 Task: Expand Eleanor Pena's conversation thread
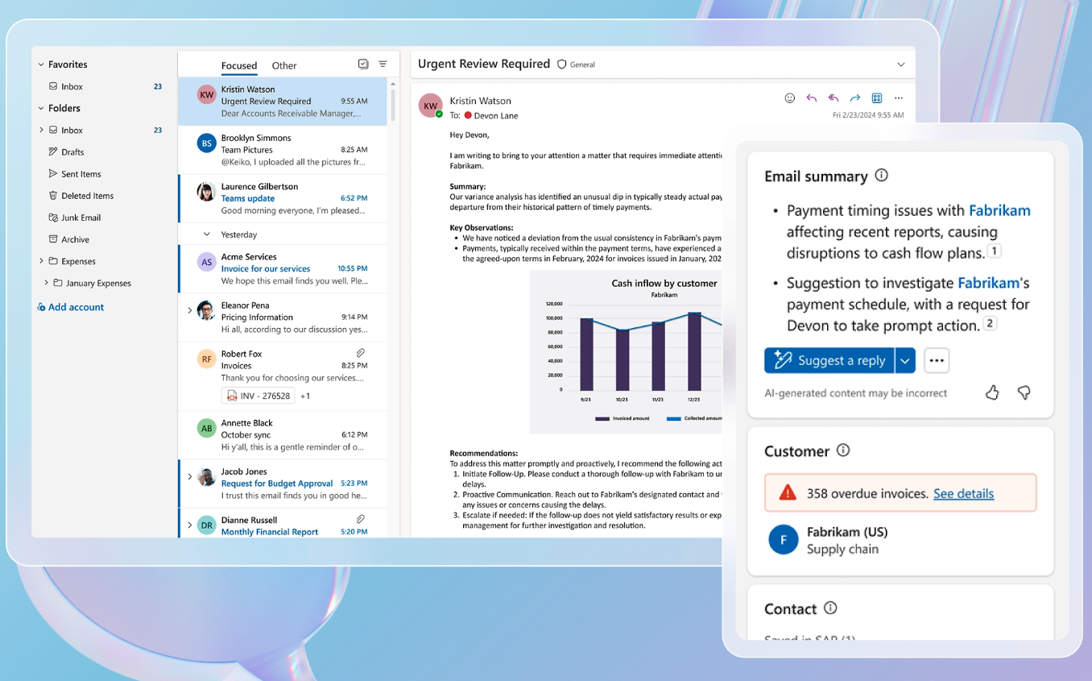click(x=190, y=310)
